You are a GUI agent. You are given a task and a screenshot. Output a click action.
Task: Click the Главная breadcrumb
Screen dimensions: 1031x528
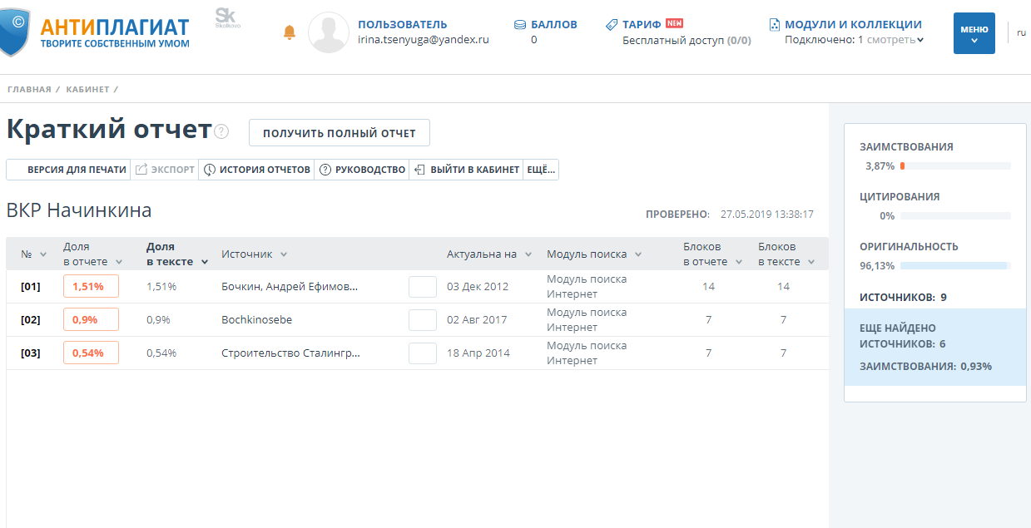point(29,89)
